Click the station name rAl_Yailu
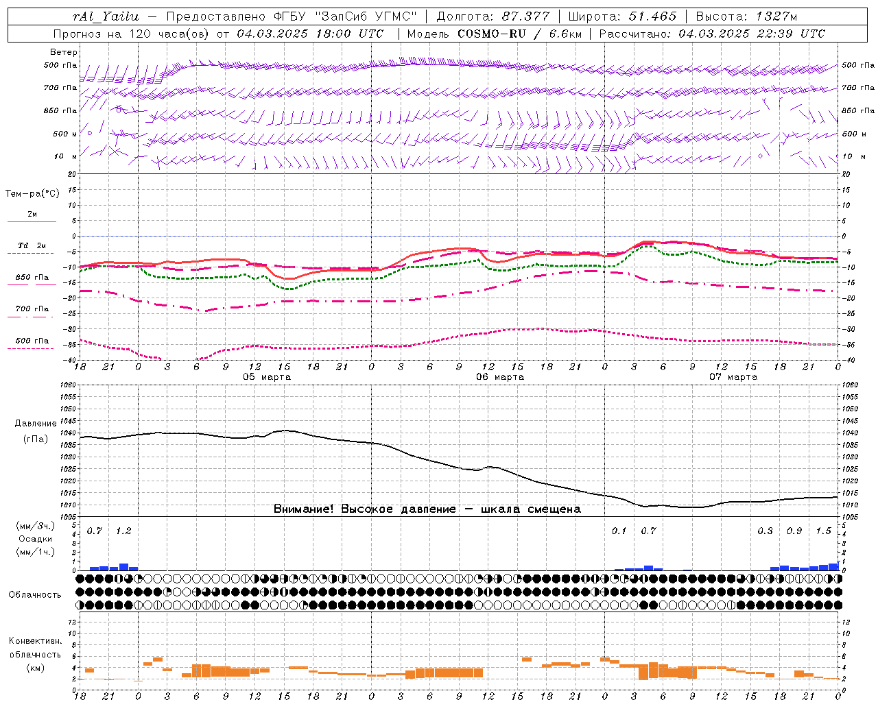Image resolution: width=878 pixels, height=702 pixels. point(106,16)
